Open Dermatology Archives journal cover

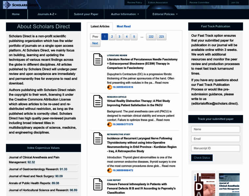(x=203, y=184)
